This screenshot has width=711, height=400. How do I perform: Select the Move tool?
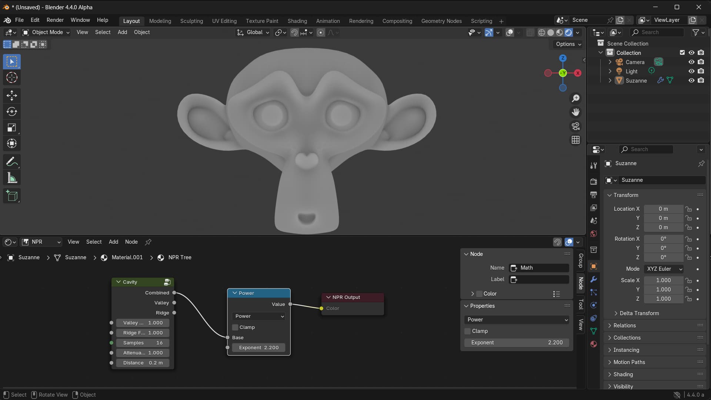12,96
